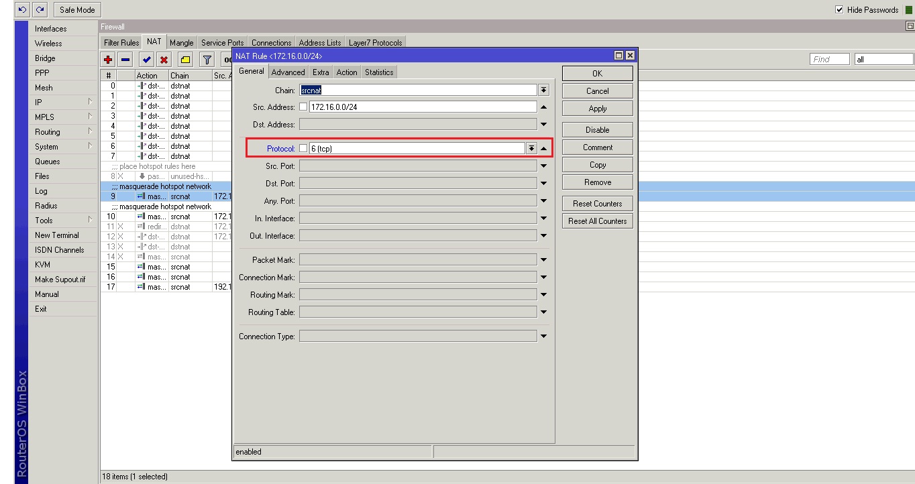Screen dimensions: 915x484
Task: Open the Layer7 Protocols tab
Action: pos(376,43)
